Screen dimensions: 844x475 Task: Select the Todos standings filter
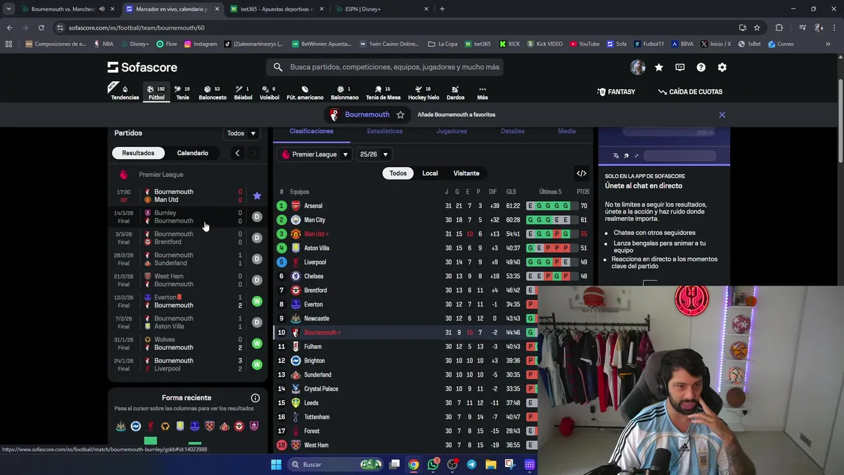coord(398,174)
